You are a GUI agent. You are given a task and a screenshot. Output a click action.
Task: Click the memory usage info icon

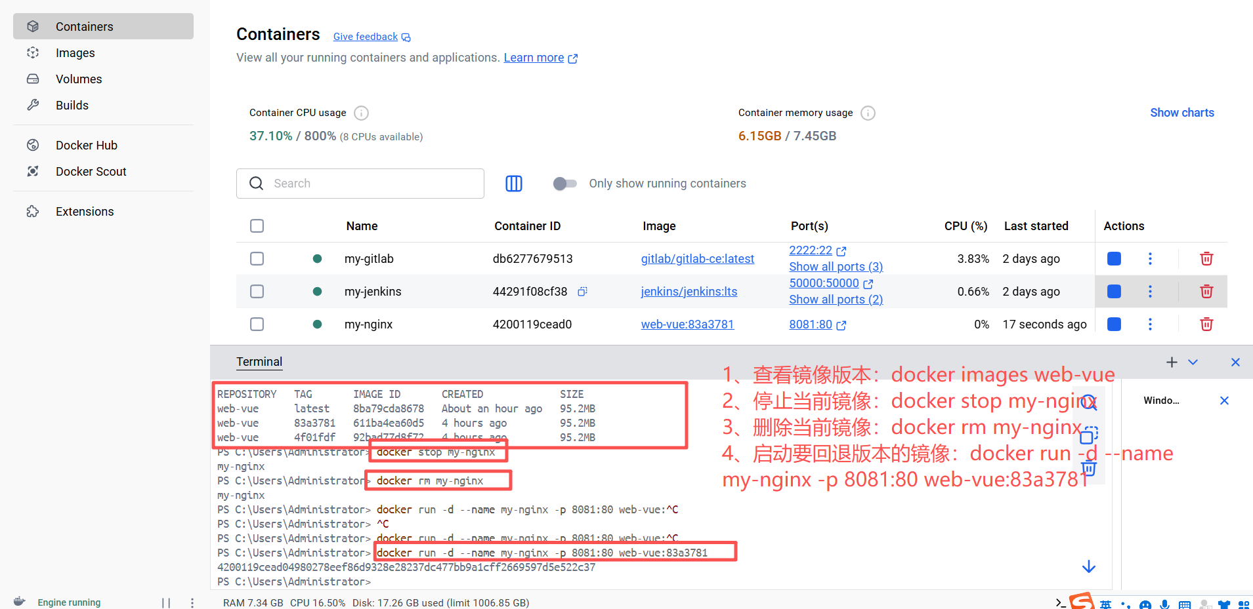(868, 113)
